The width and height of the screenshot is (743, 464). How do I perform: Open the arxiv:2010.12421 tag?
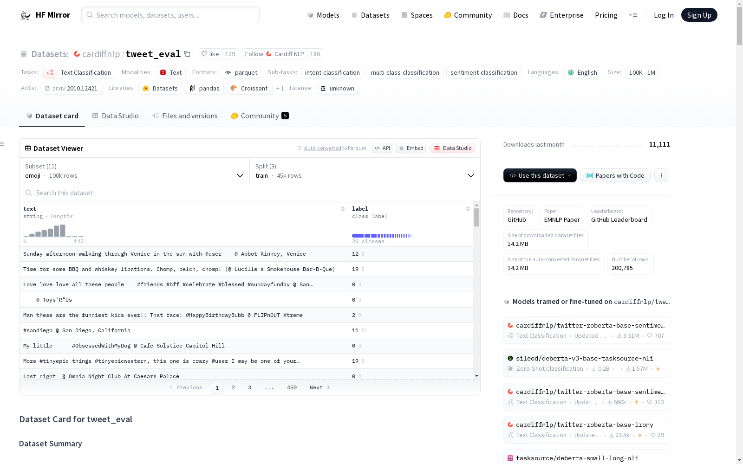(71, 88)
